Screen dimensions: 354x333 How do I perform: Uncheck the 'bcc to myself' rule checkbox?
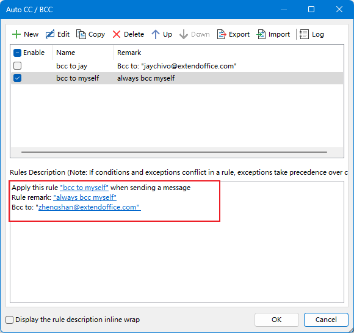pyautogui.click(x=17, y=78)
